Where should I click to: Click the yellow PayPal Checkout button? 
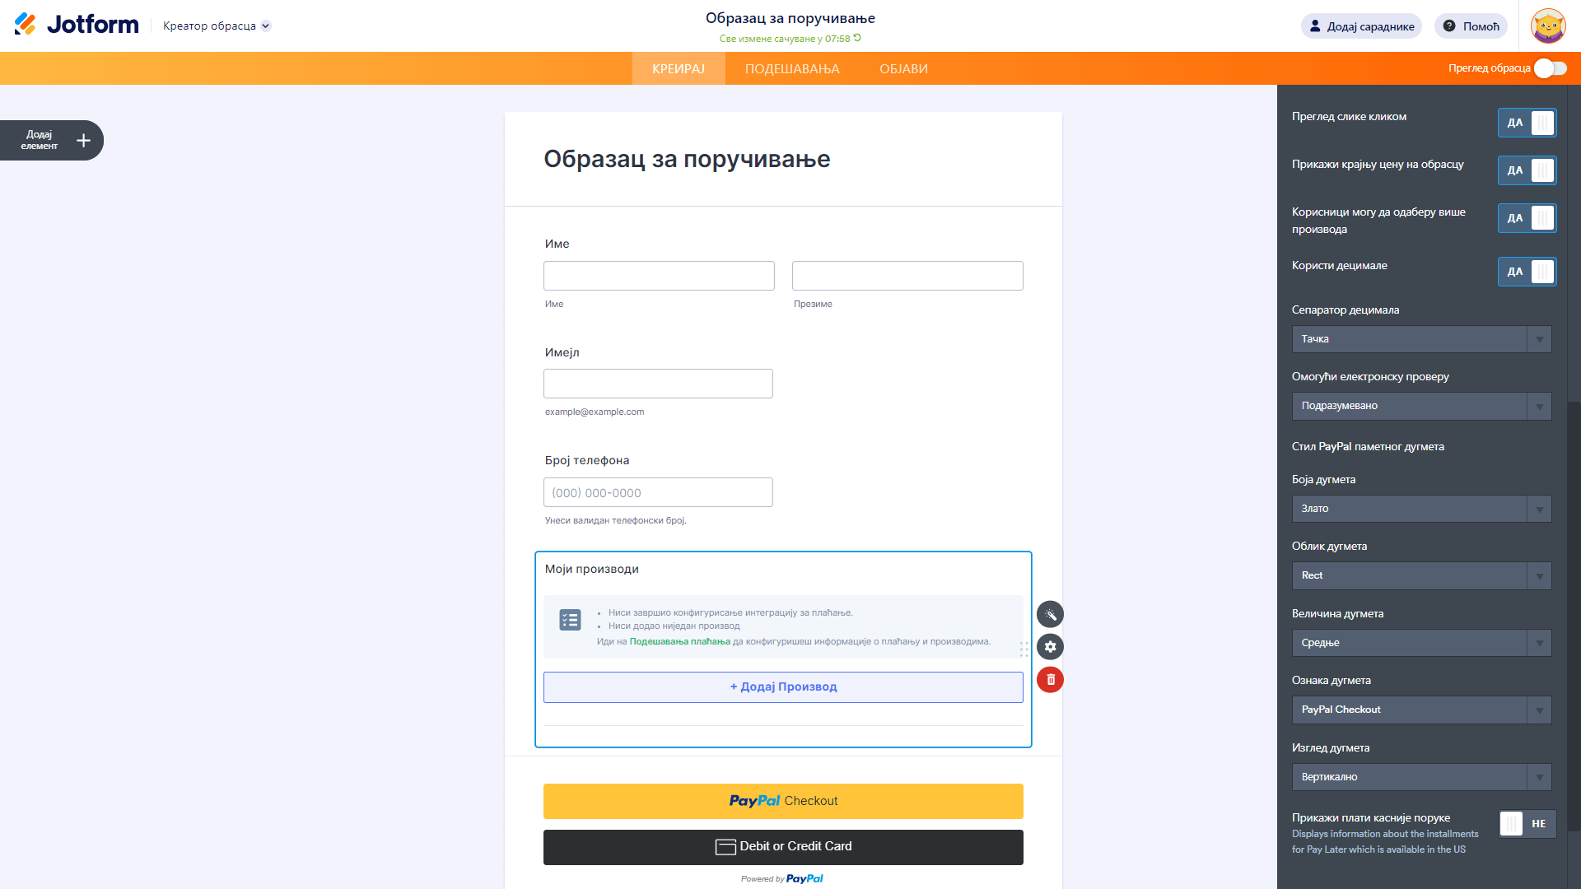click(x=783, y=801)
